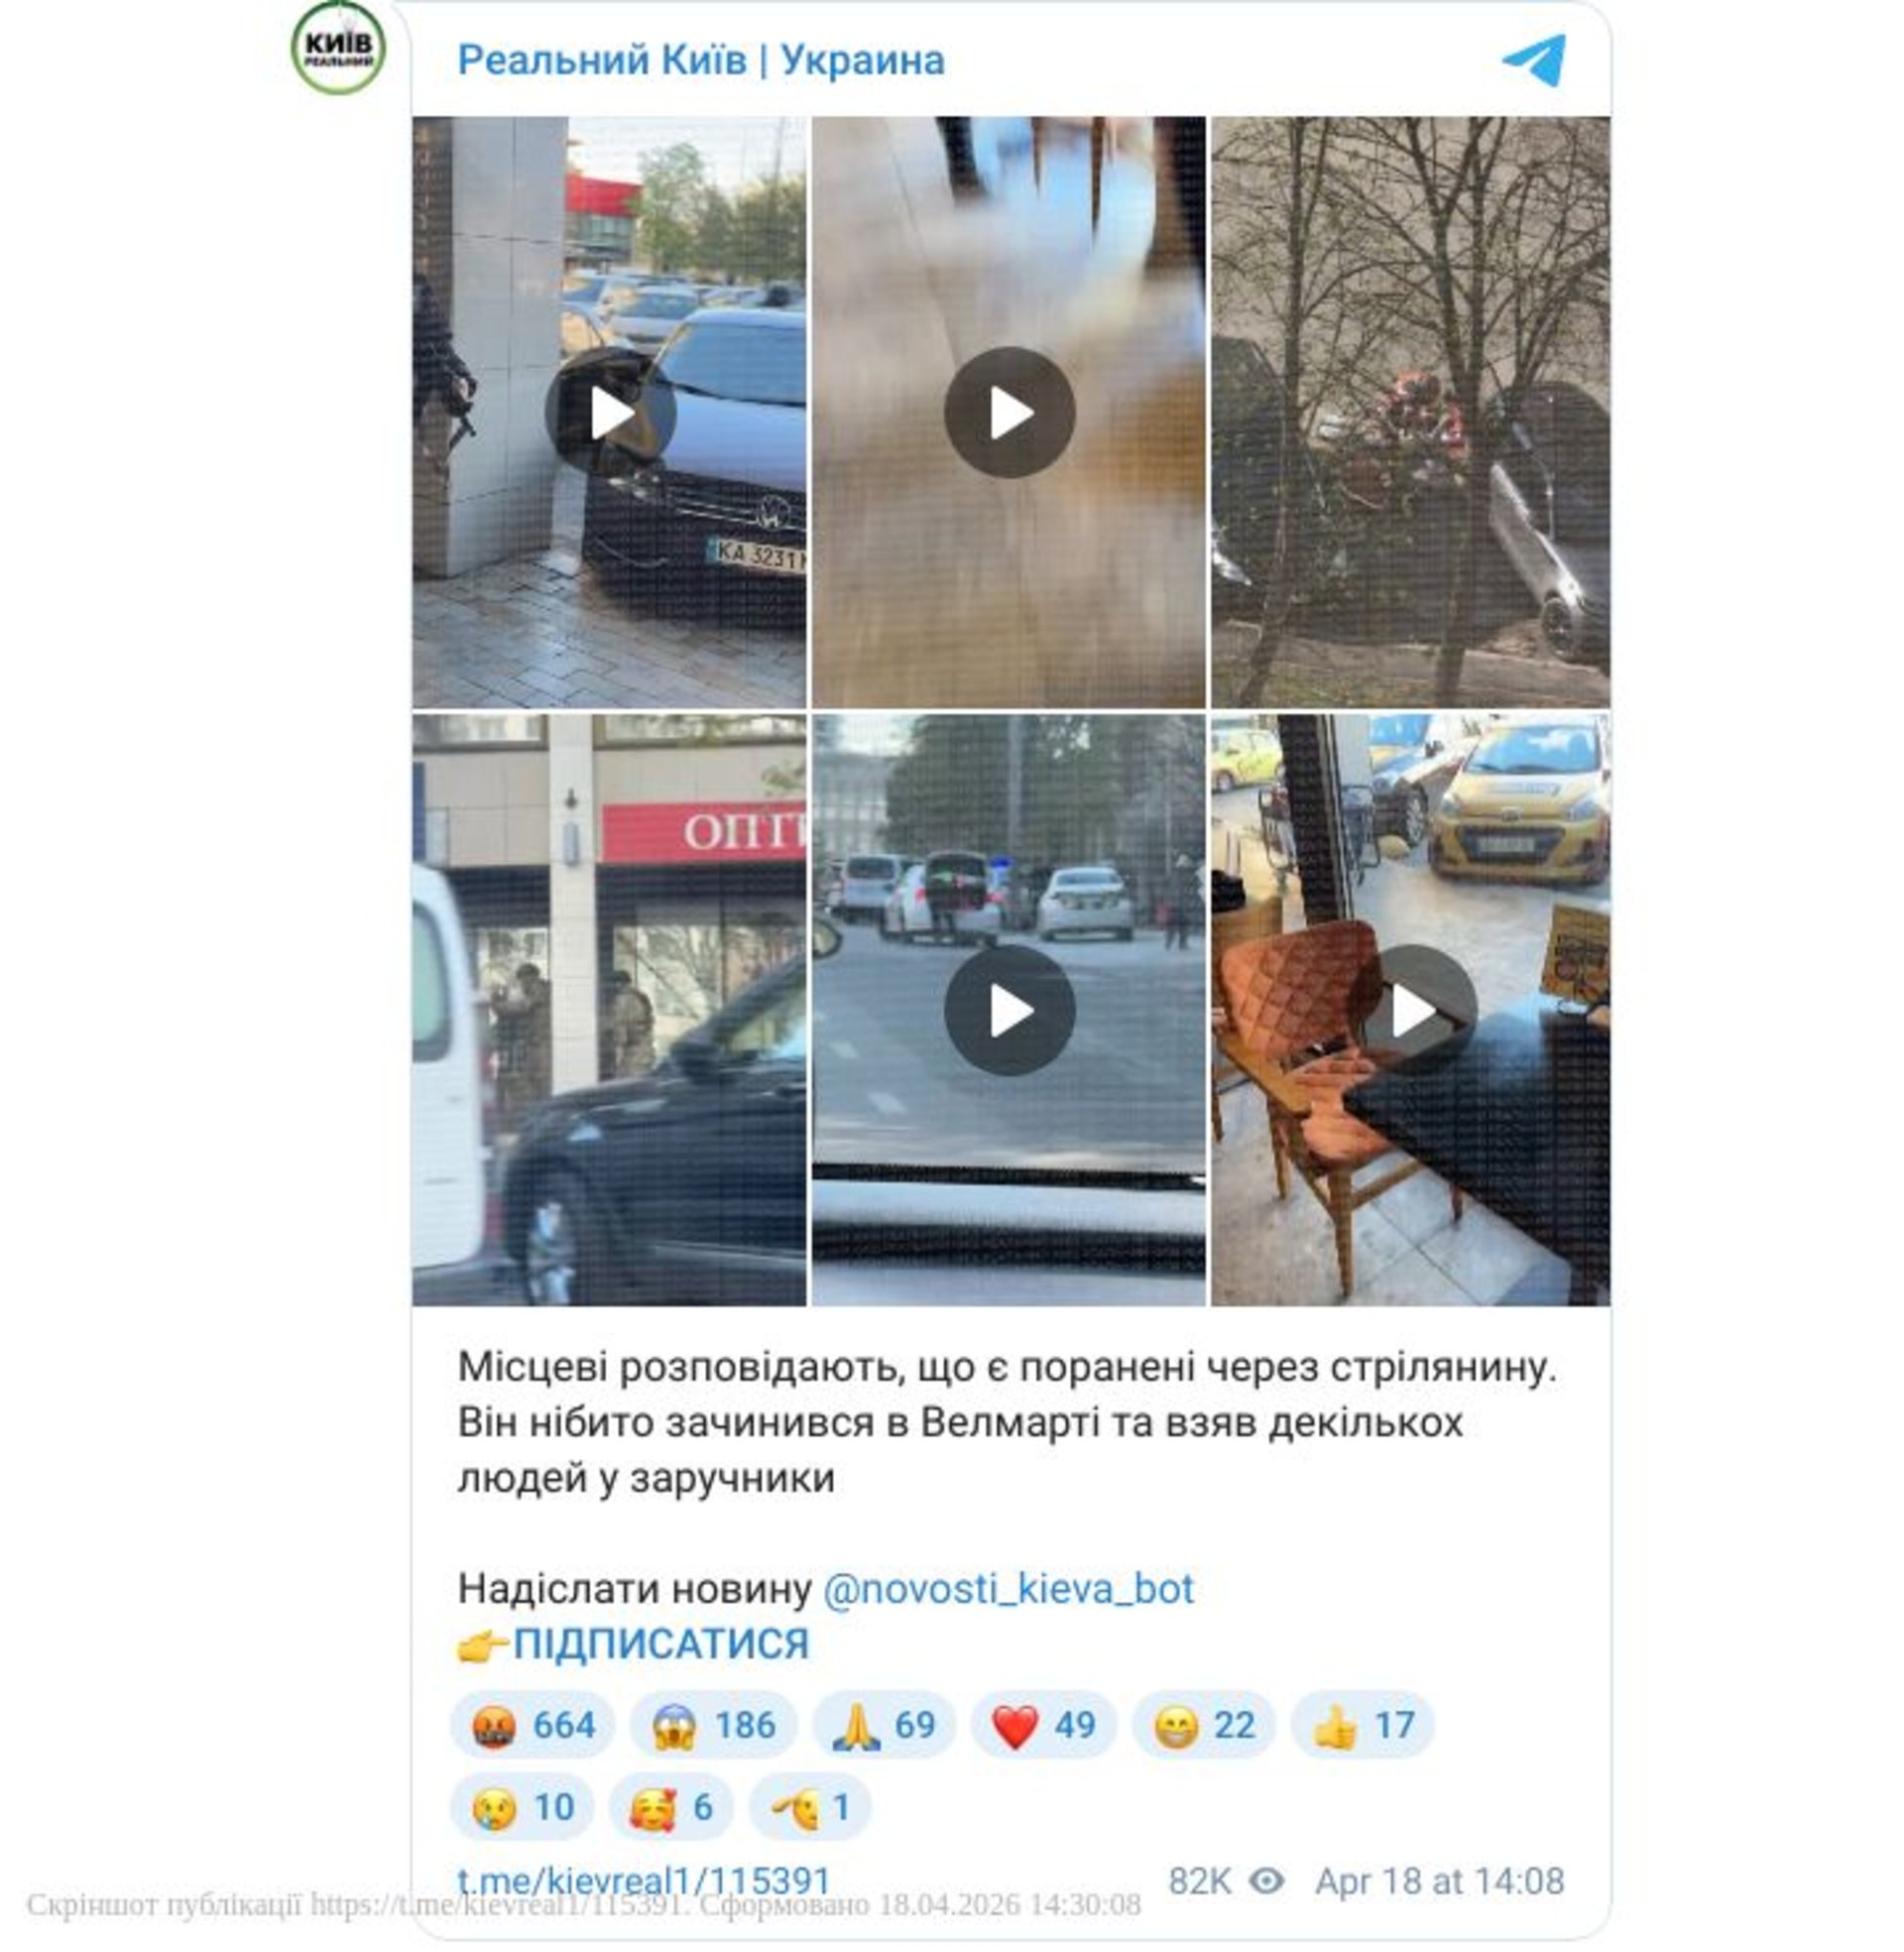Open the Реальний Київ | Украина channel title
The image size is (1904, 1952).
pyautogui.click(x=701, y=60)
